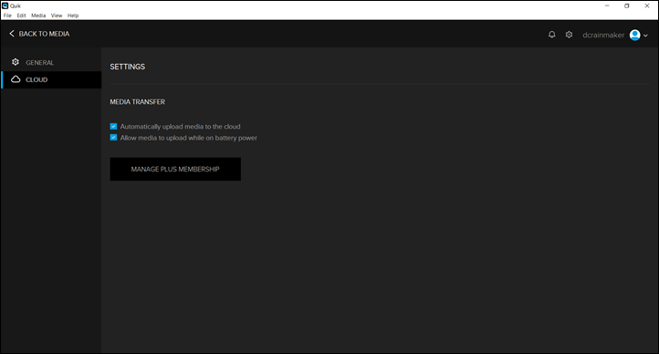Viewport: 659px width, 354px height.
Task: Open the File menu
Action: click(7, 16)
